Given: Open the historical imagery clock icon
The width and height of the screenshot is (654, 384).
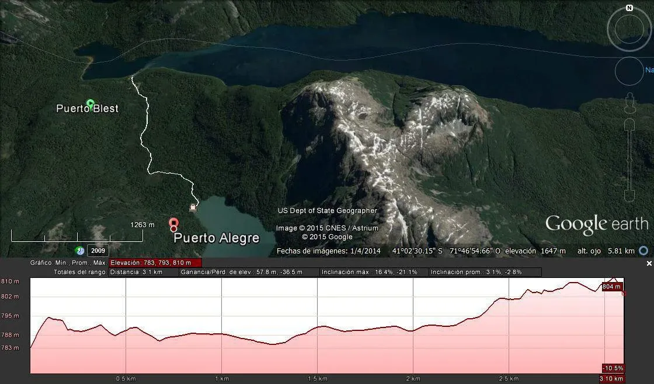Looking at the screenshot, I should point(79,251).
